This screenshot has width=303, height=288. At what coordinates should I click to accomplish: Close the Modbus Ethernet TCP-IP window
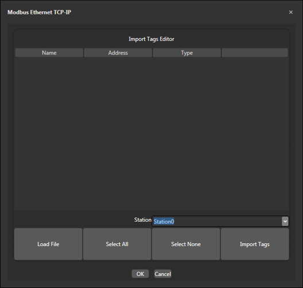pyautogui.click(x=290, y=12)
